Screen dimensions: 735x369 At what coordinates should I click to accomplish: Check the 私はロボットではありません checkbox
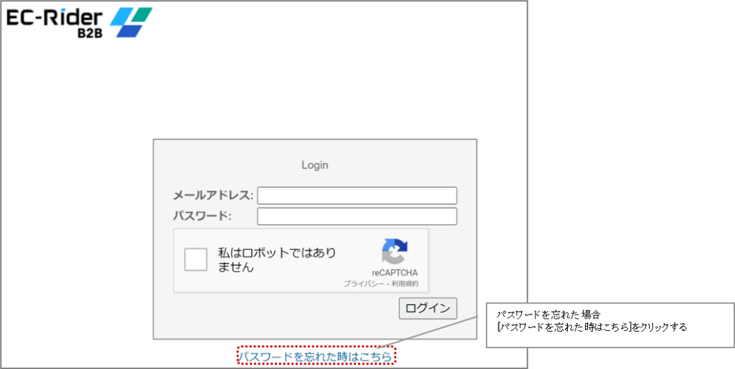tap(196, 259)
